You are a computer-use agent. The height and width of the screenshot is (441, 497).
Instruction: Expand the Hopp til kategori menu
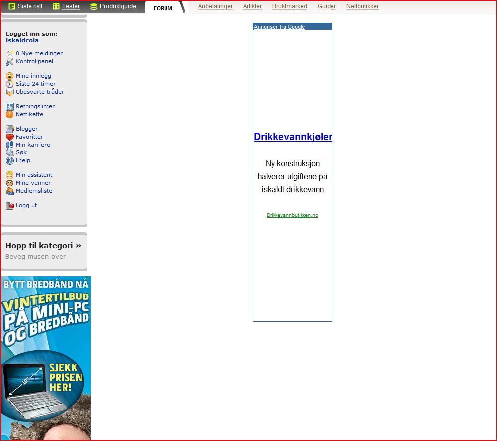point(43,246)
